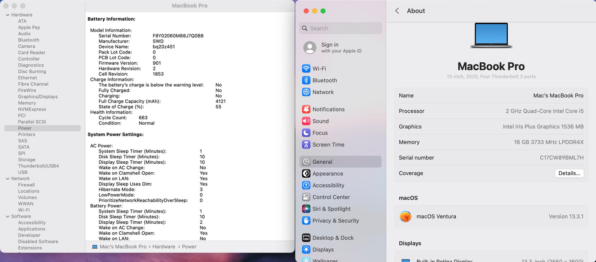This screenshot has height=262, width=596.
Task: Open Privacy & Security hand icon
Action: (306, 221)
